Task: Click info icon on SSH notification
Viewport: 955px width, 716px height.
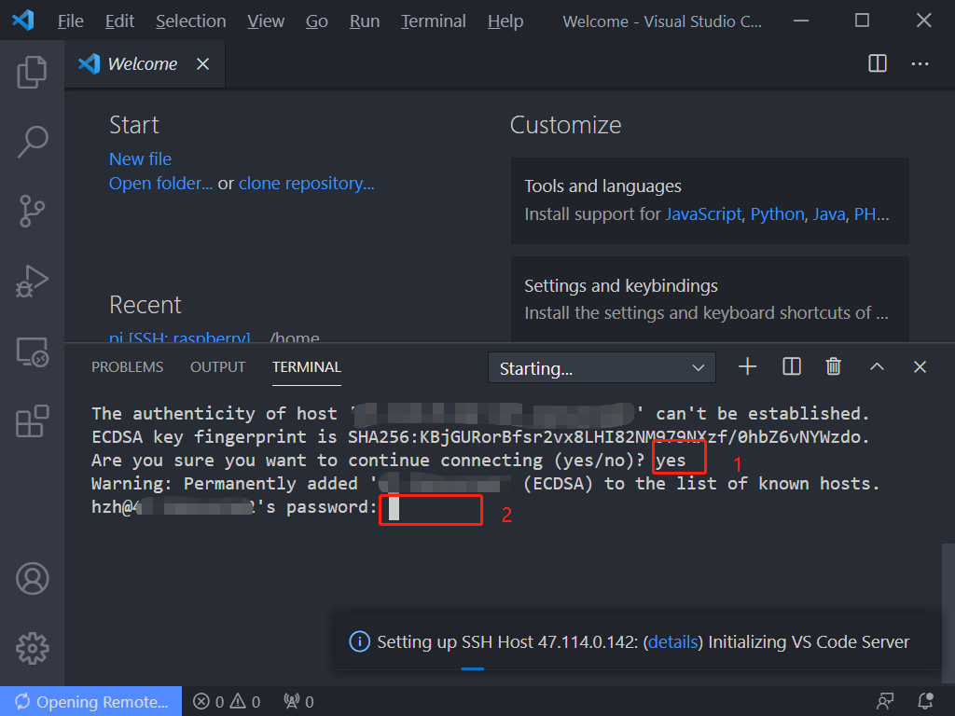Action: pyautogui.click(x=359, y=641)
